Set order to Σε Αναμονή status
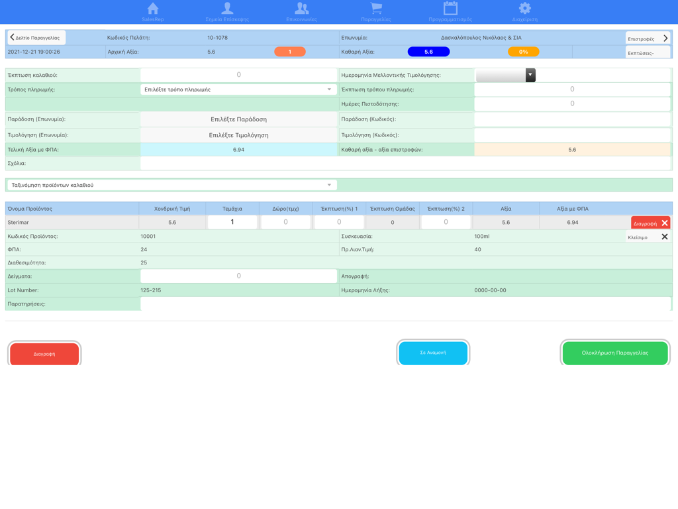 pos(433,353)
